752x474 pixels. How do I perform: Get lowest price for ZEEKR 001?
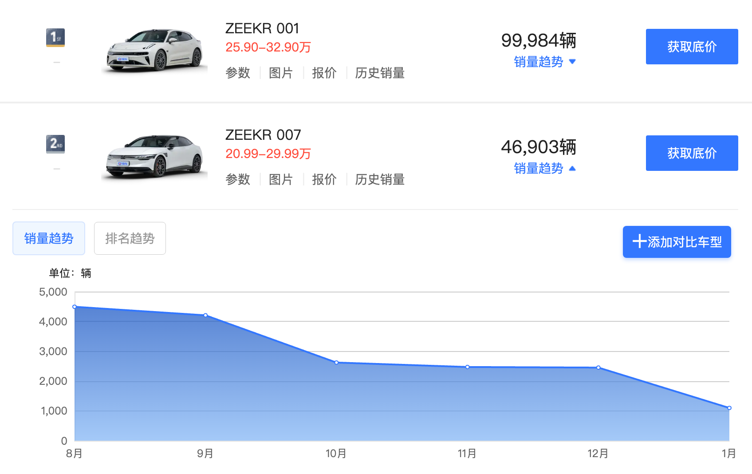[692, 47]
